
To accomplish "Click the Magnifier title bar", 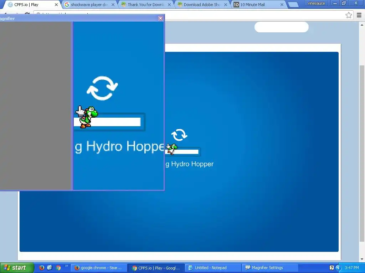I will (79, 18).
